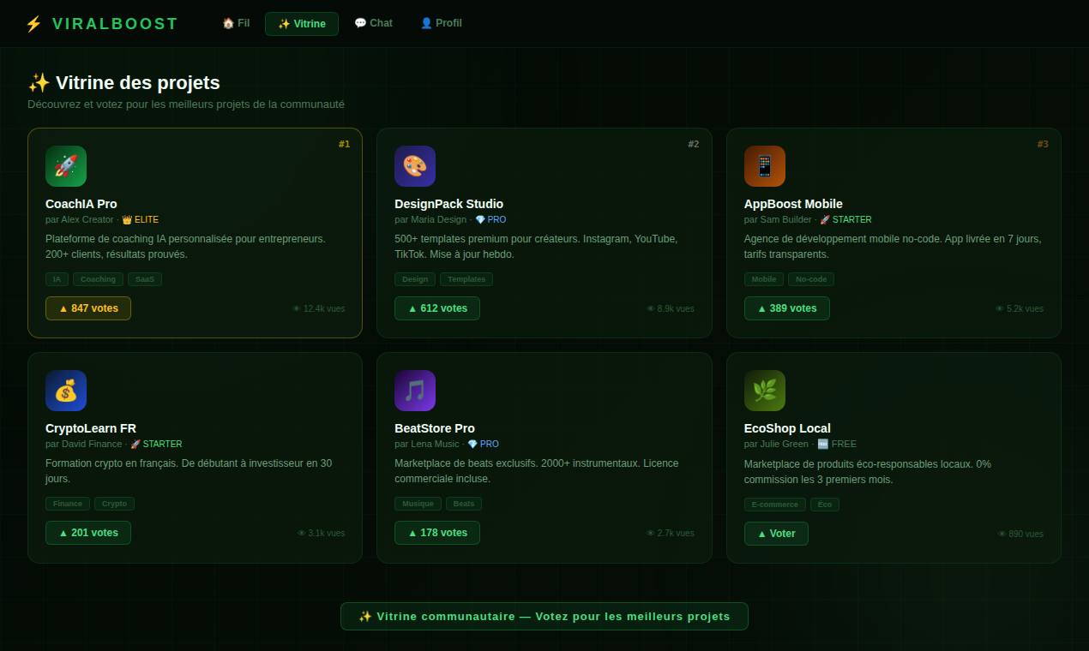
Task: Click the Voter button on EcoShop Local
Action: point(776,533)
